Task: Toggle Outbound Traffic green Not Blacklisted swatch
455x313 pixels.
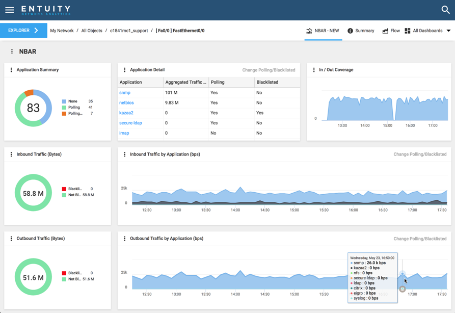Action: pyautogui.click(x=64, y=279)
